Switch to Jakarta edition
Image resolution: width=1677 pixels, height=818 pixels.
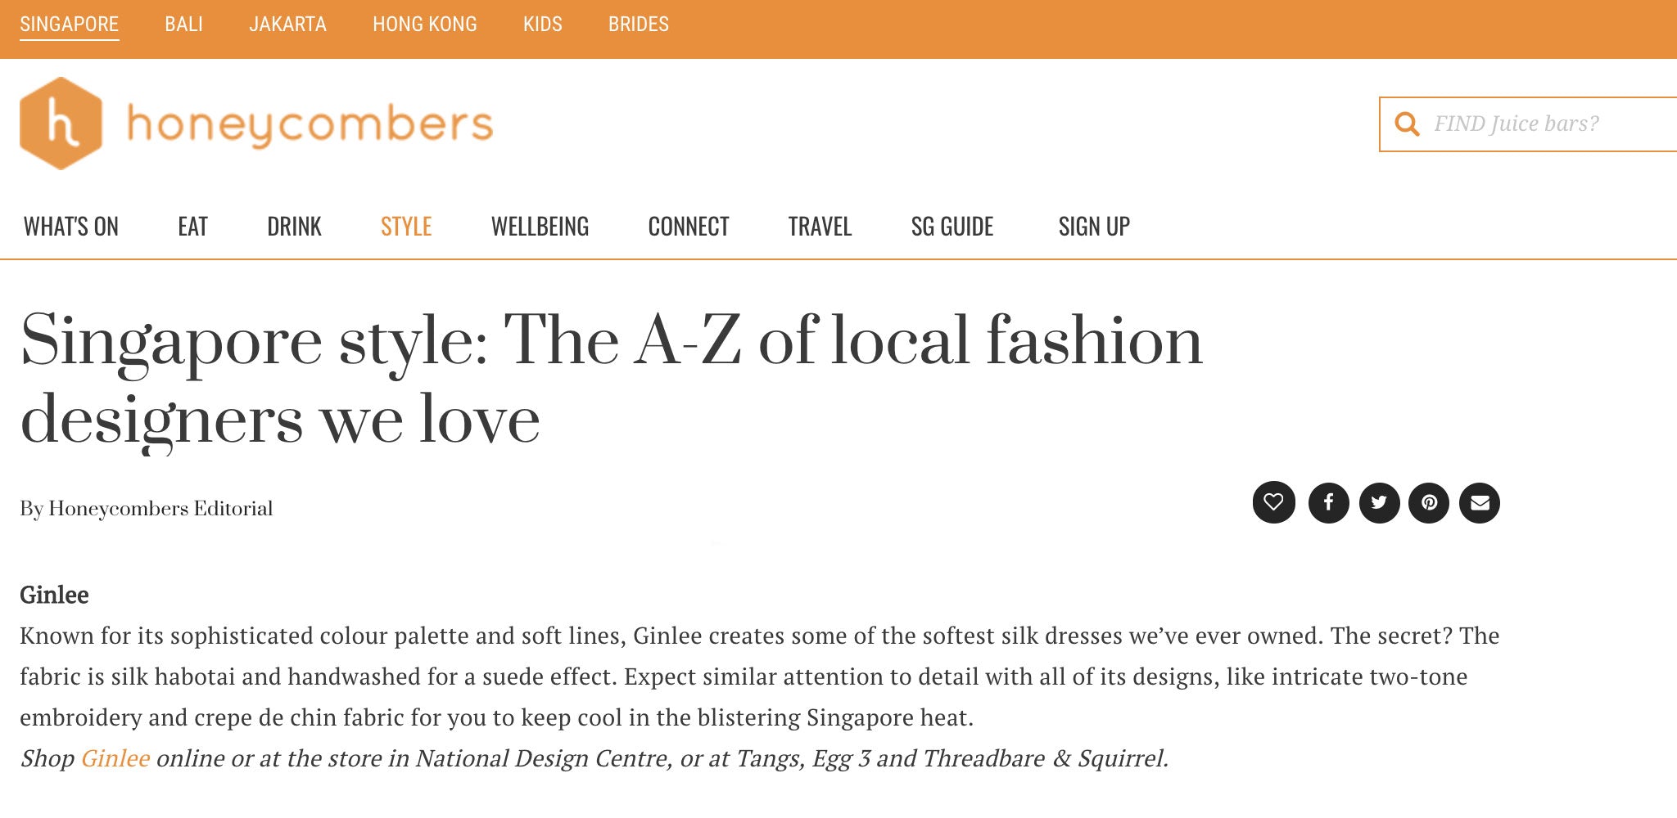pos(287,25)
